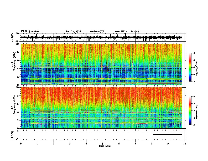Click time axis tick label "2"
Viewport: 208px width, 161px height.
pyautogui.click(x=54, y=144)
